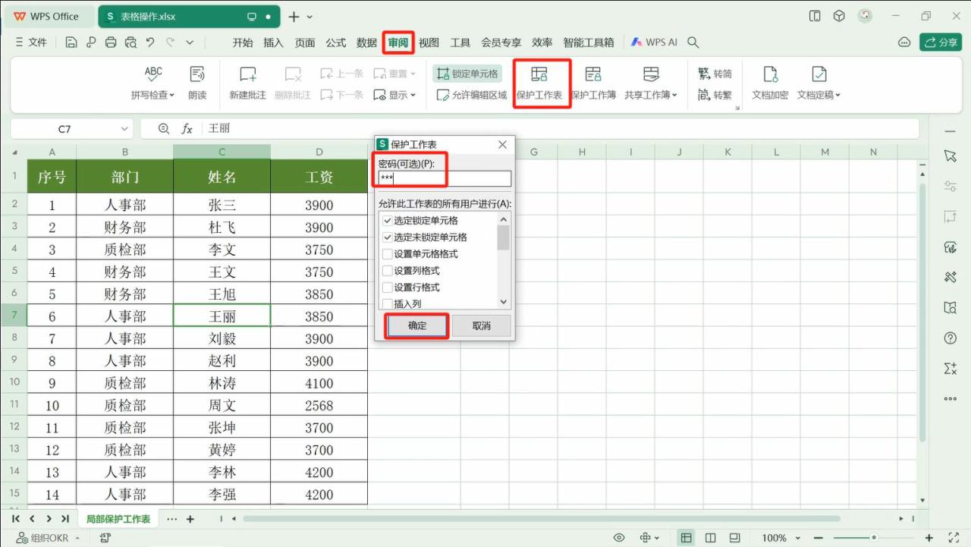
Task: Click the Print icon in quick access toolbar
Action: coord(111,42)
